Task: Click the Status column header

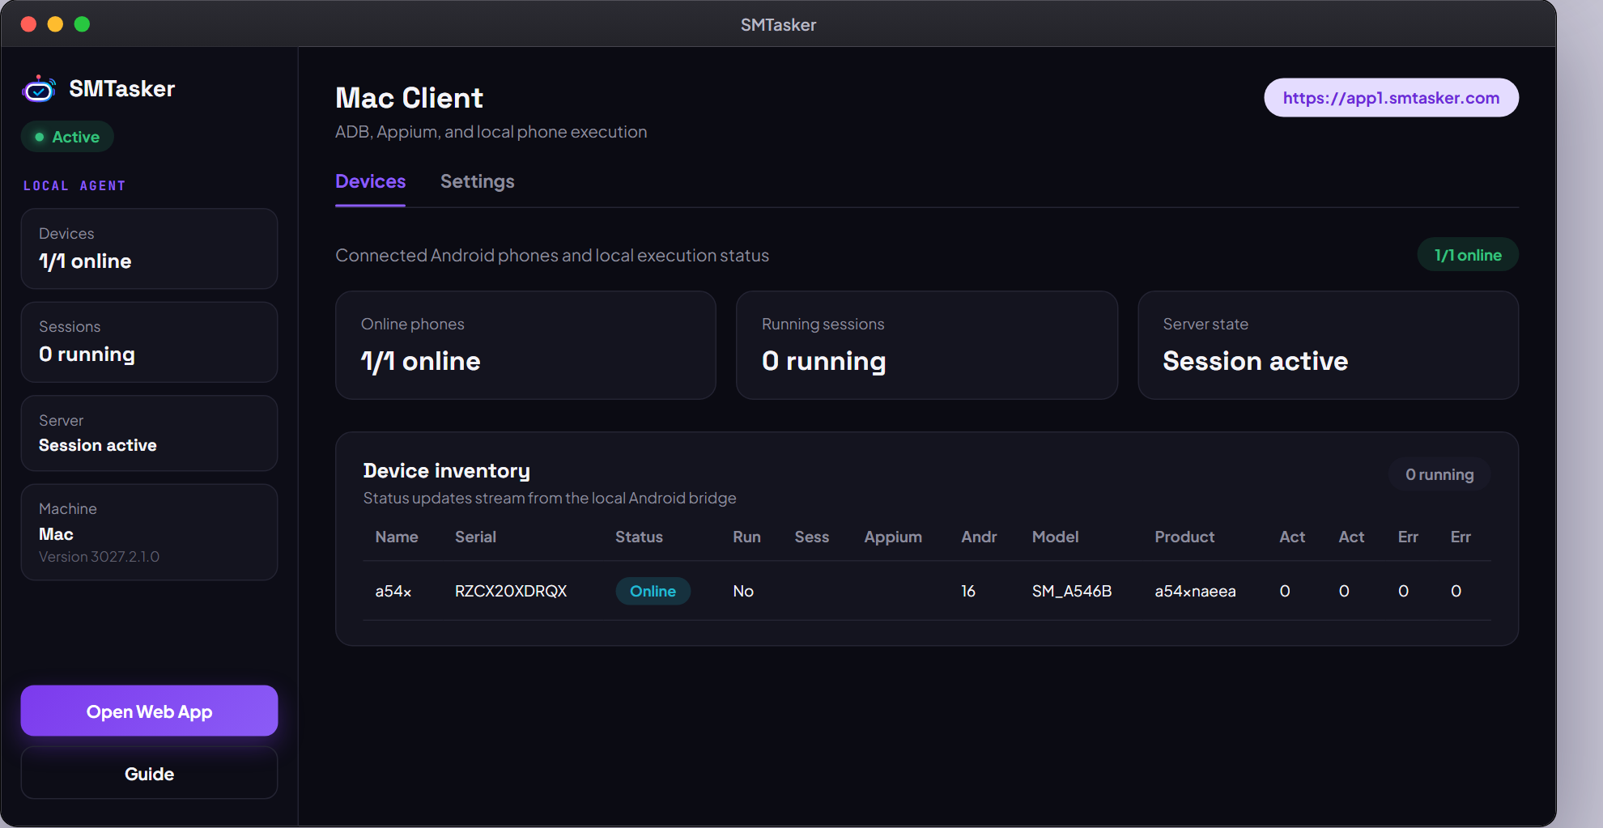Action: (639, 537)
